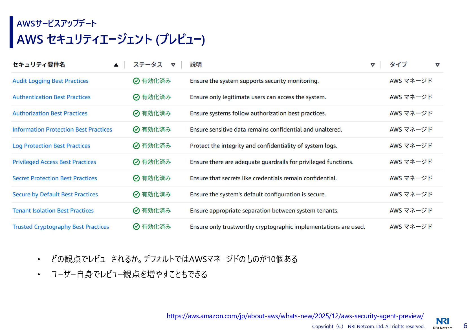Open the ステータス column filter arrow
475x336 pixels.
click(x=173, y=65)
